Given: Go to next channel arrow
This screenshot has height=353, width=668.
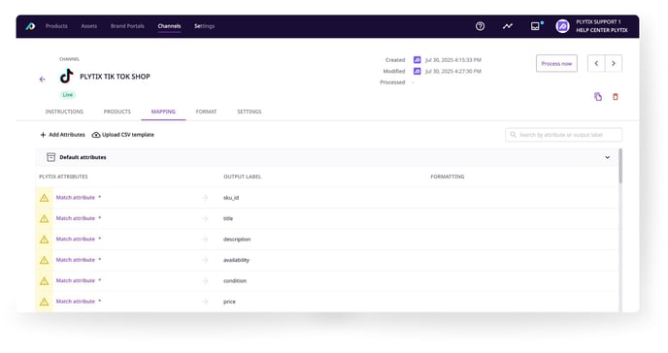Looking at the screenshot, I should pos(614,63).
